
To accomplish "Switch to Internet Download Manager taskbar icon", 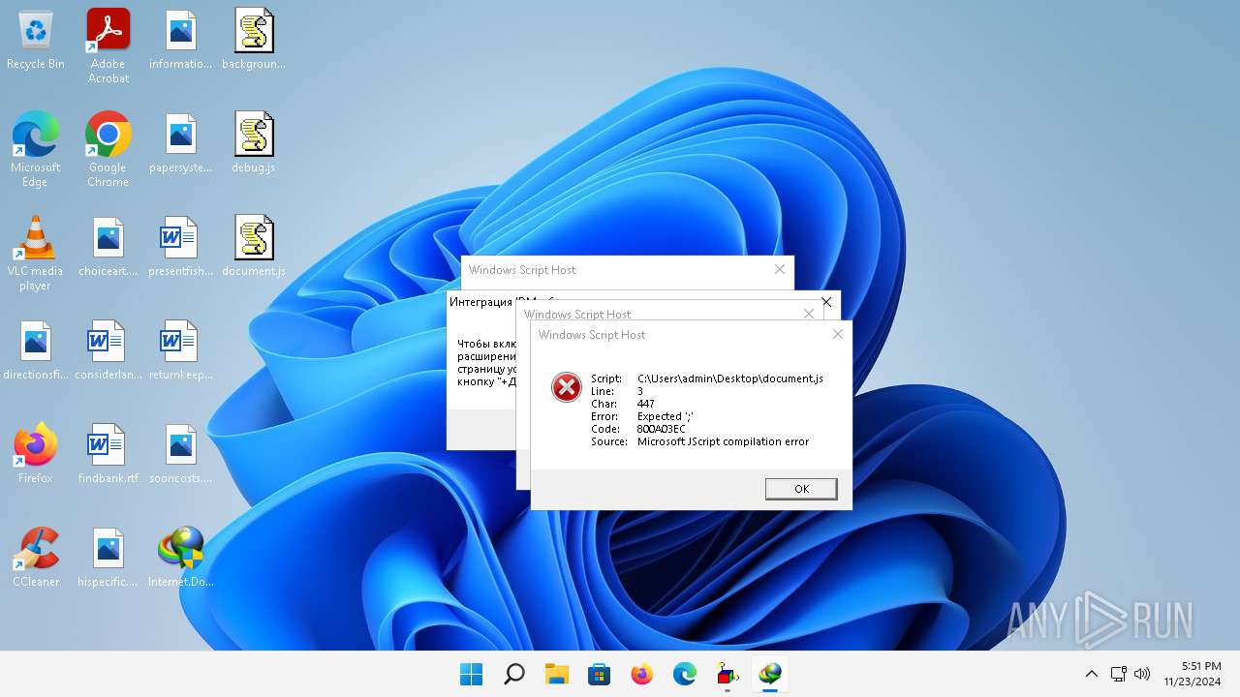I will (770, 674).
